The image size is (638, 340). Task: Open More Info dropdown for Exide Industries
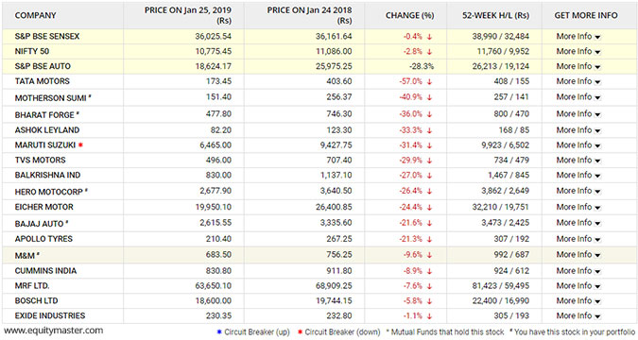[578, 316]
